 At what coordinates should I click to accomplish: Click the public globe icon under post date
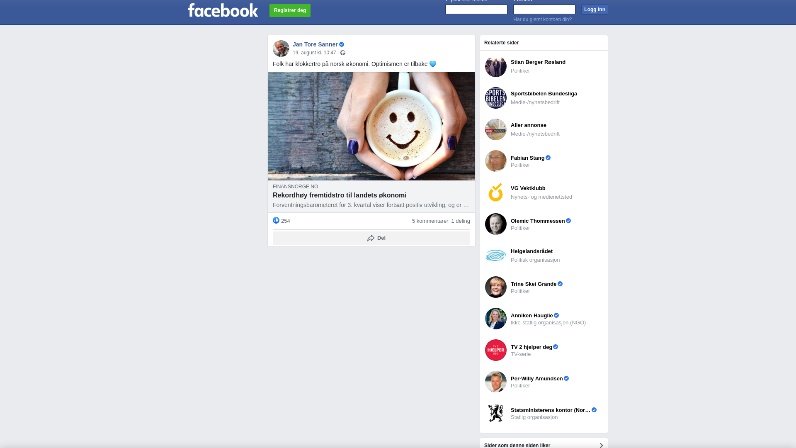(343, 53)
